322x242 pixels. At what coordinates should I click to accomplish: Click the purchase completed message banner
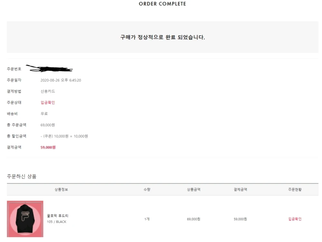pos(162,37)
